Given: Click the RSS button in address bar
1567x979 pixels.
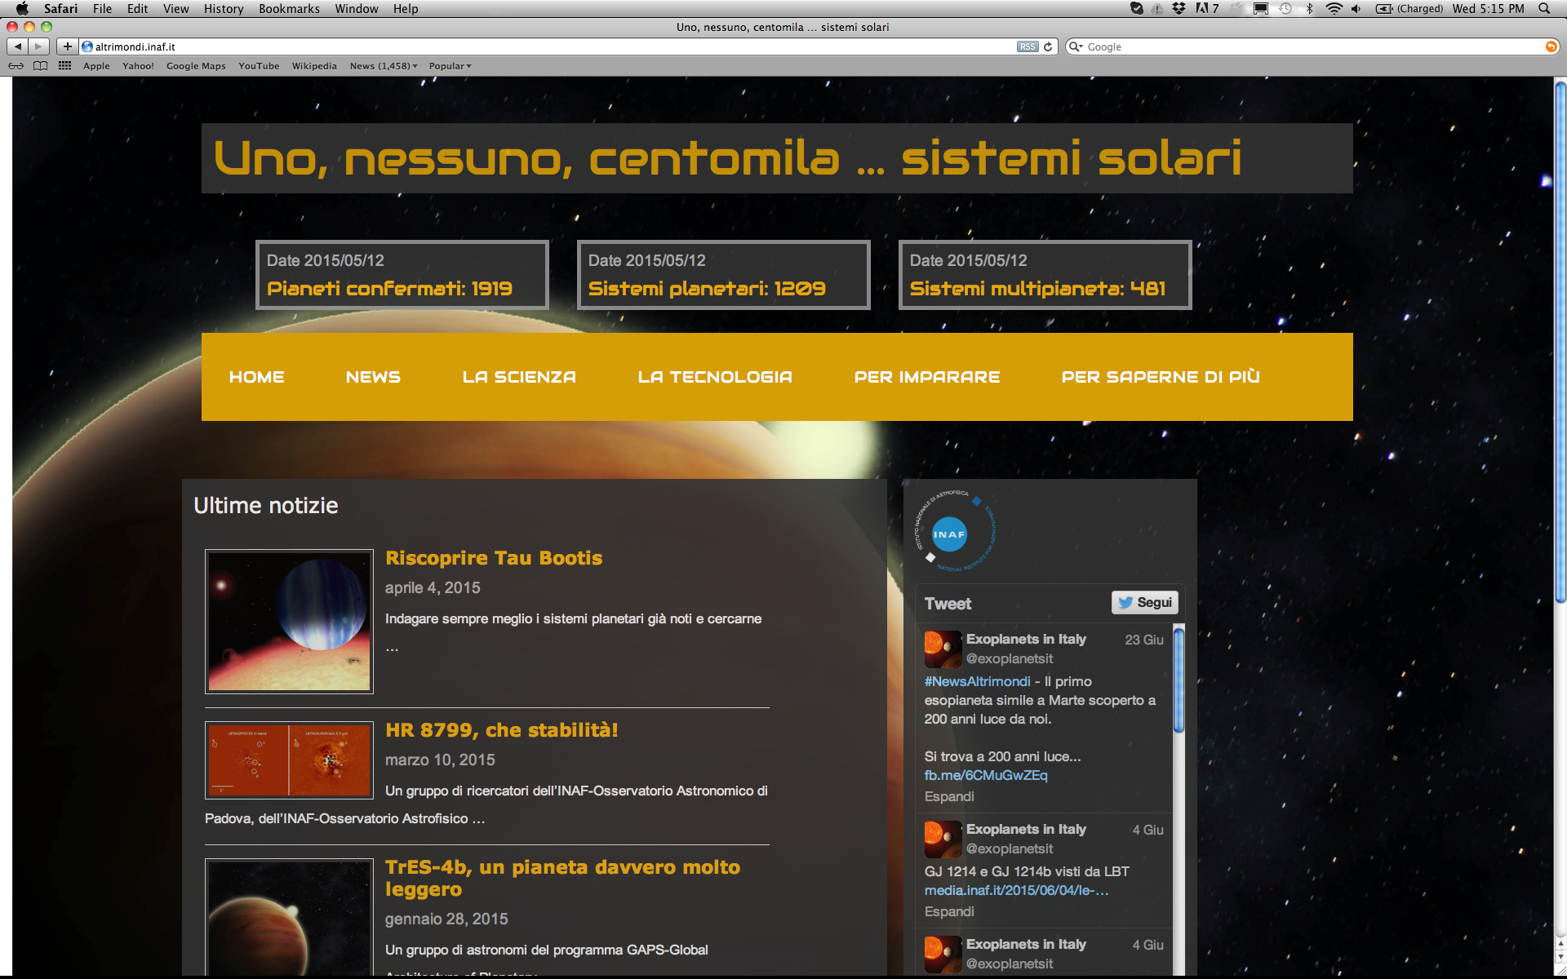Looking at the screenshot, I should coord(1028,47).
